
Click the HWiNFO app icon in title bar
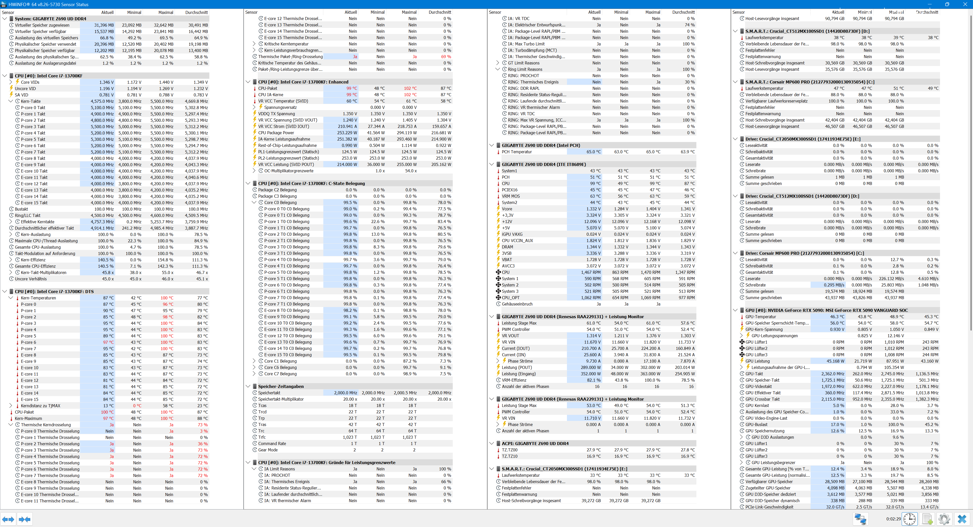click(x=4, y=4)
